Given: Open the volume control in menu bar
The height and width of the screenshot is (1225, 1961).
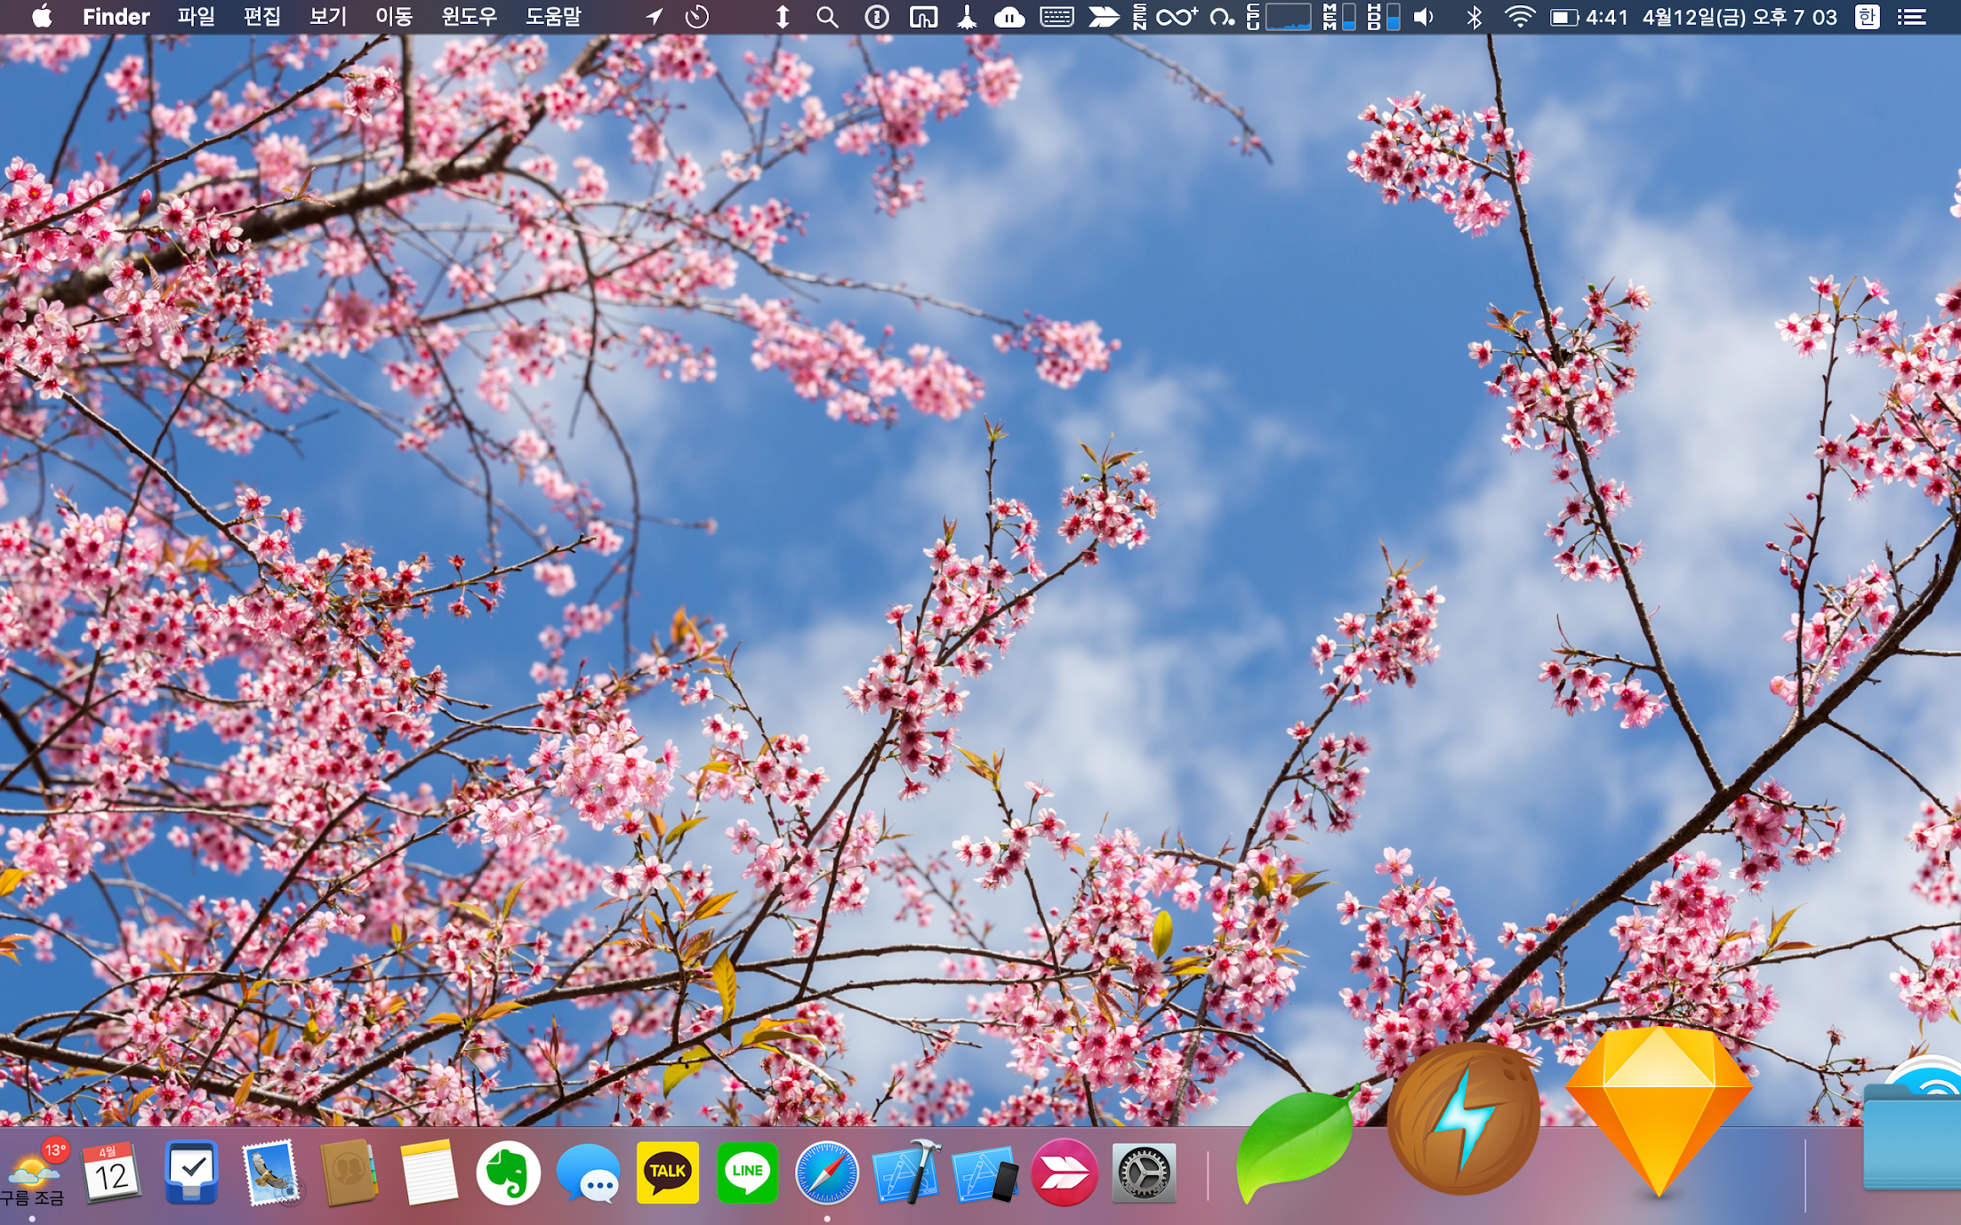Looking at the screenshot, I should pyautogui.click(x=1424, y=17).
